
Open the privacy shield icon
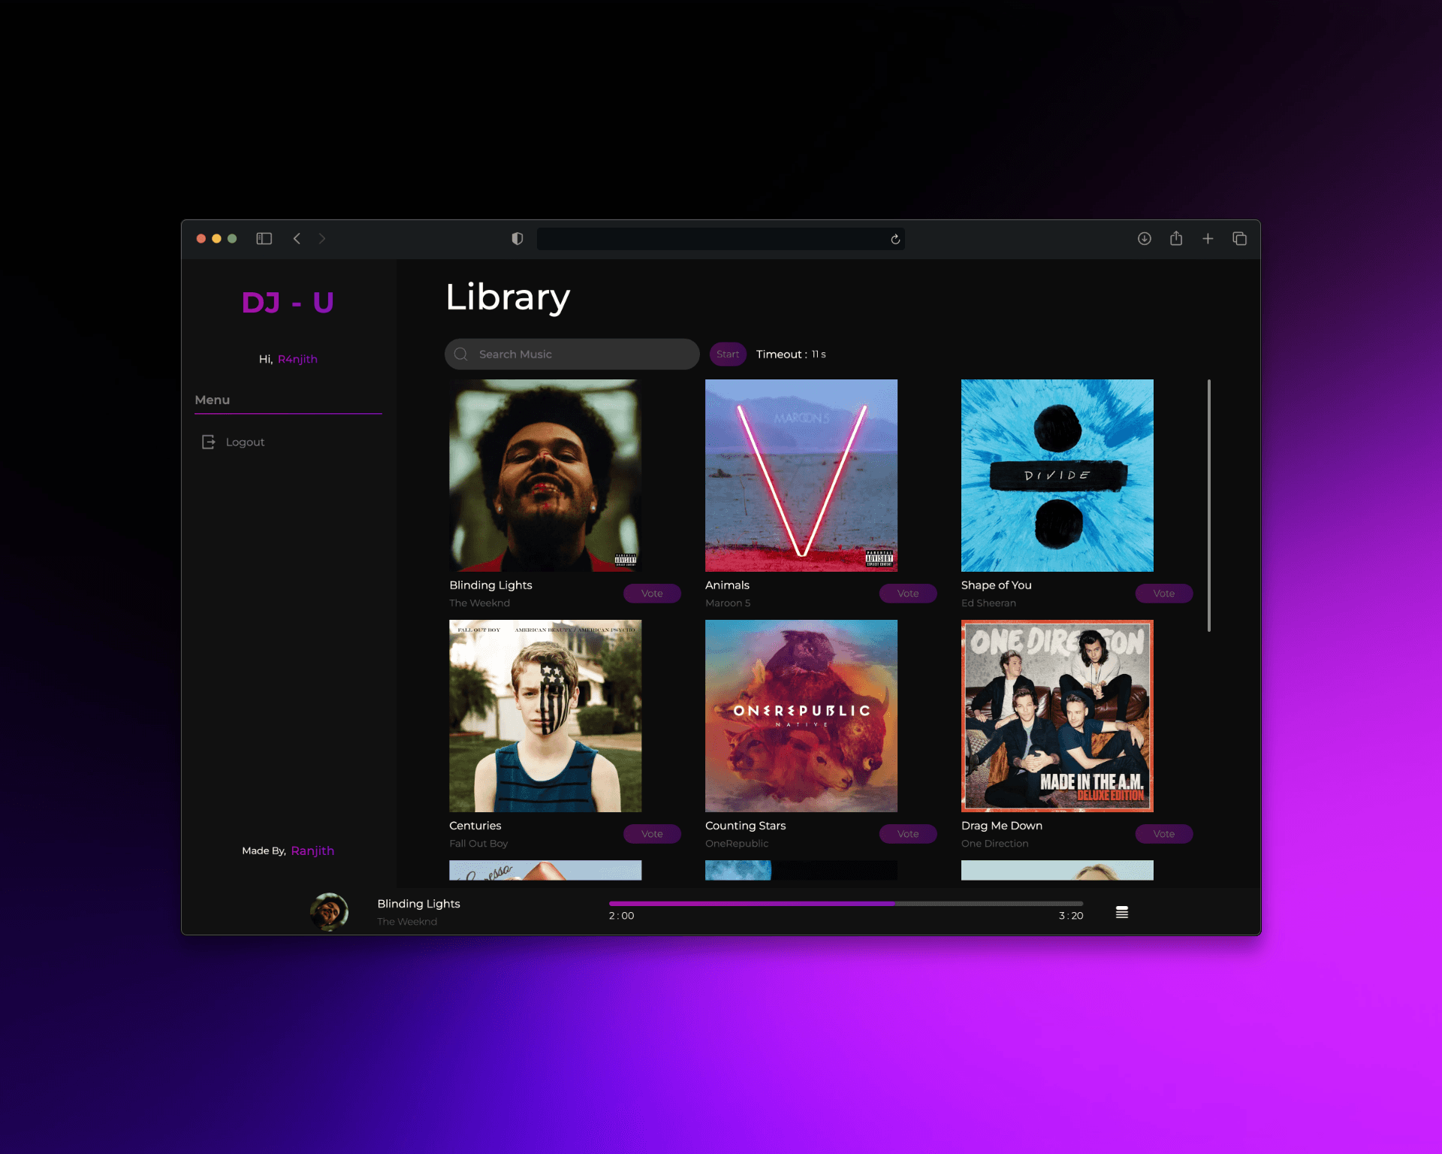point(517,239)
